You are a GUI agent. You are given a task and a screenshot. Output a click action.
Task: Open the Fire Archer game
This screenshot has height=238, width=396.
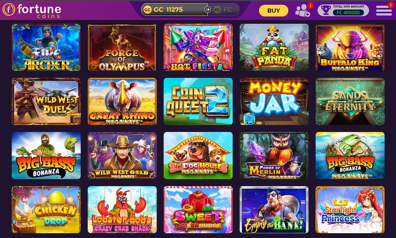click(x=46, y=47)
